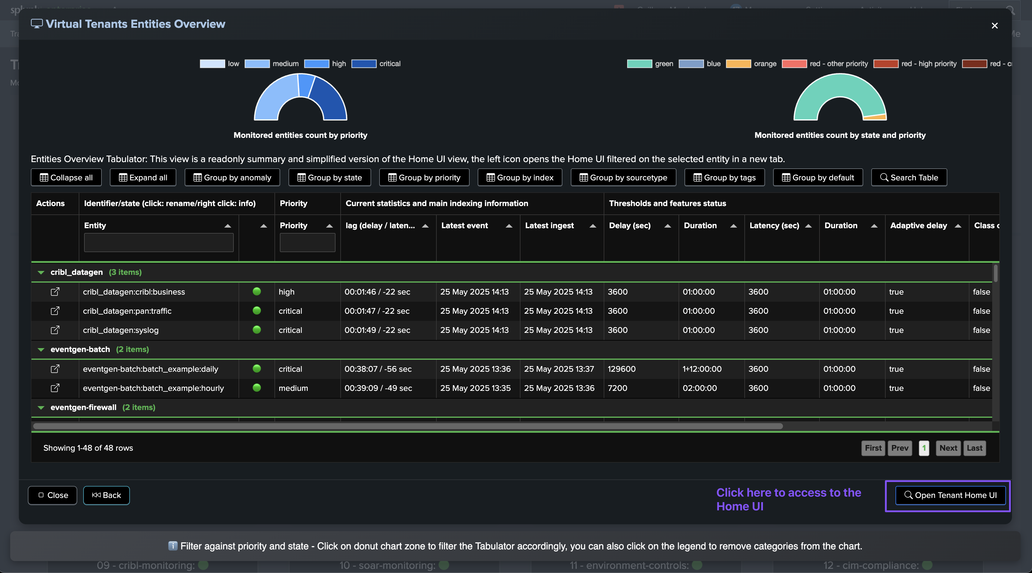Sort by Entity column arrow
This screenshot has height=573, width=1032.
point(227,226)
